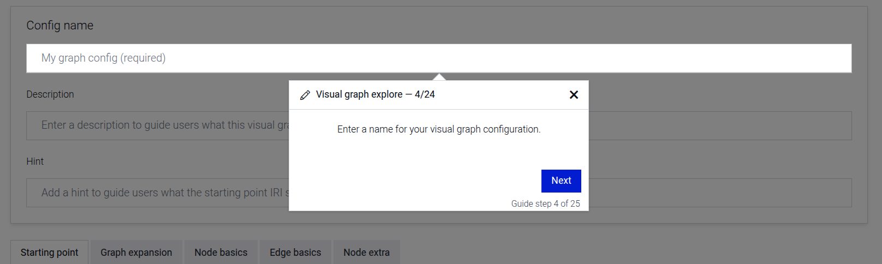
Task: Click the 'Hint' field label
Action: pos(35,161)
